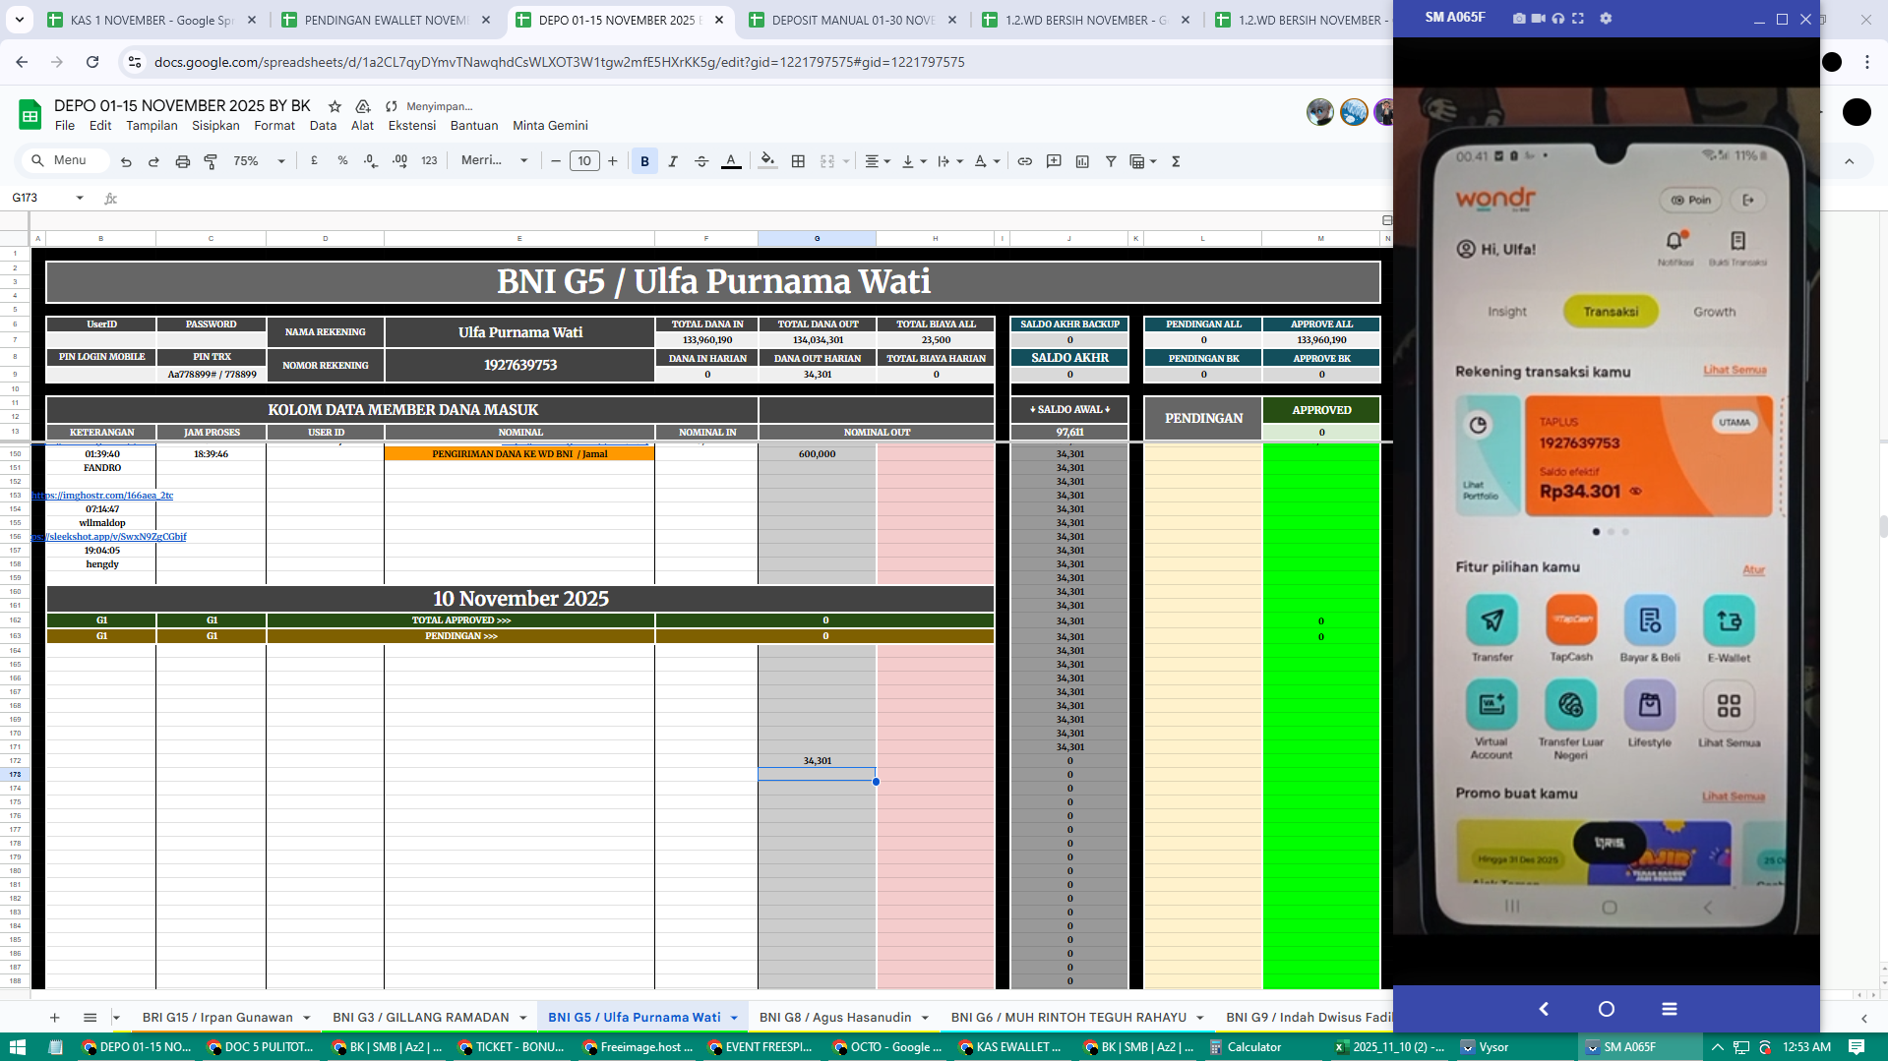Open the Tampilan menu

(152, 126)
